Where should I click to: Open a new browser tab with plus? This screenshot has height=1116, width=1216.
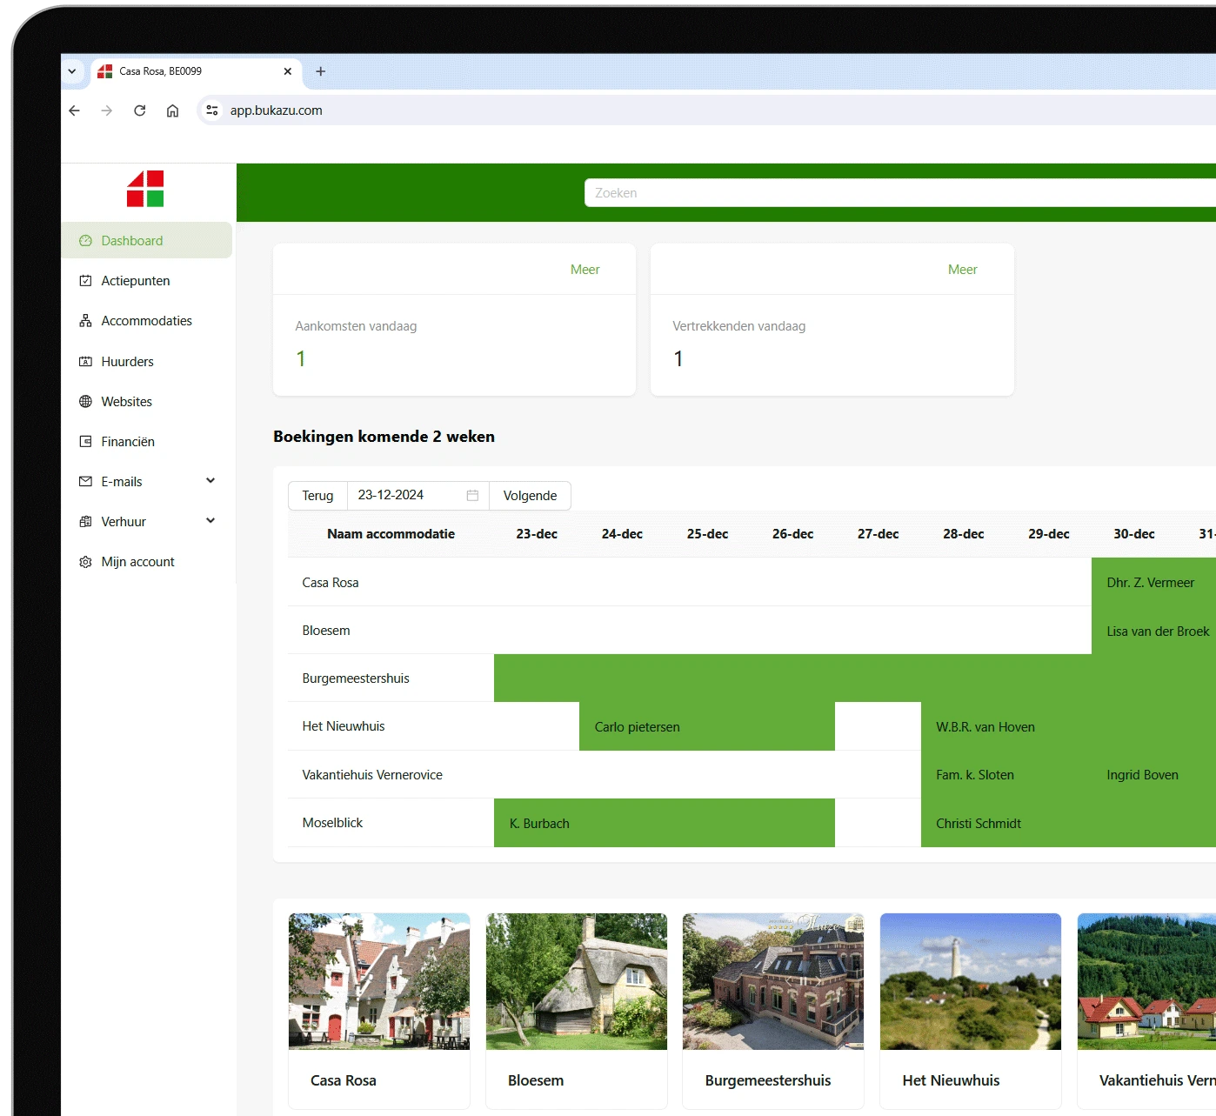(320, 71)
